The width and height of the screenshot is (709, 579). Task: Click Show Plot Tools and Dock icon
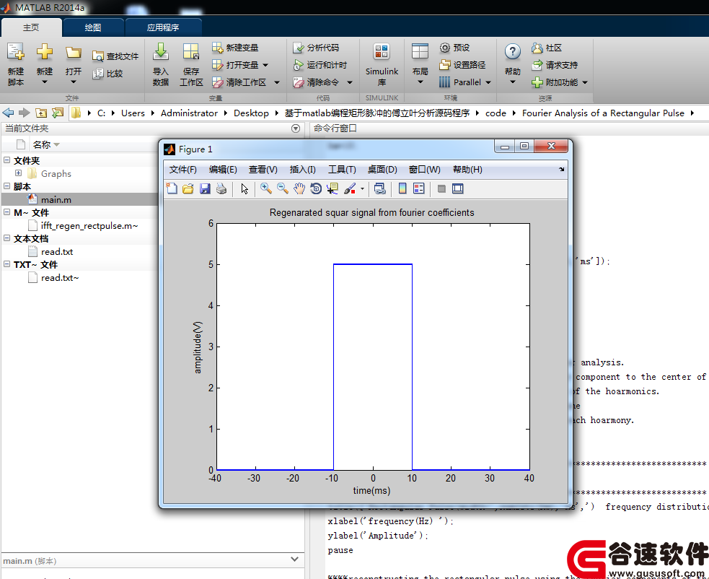coord(457,188)
